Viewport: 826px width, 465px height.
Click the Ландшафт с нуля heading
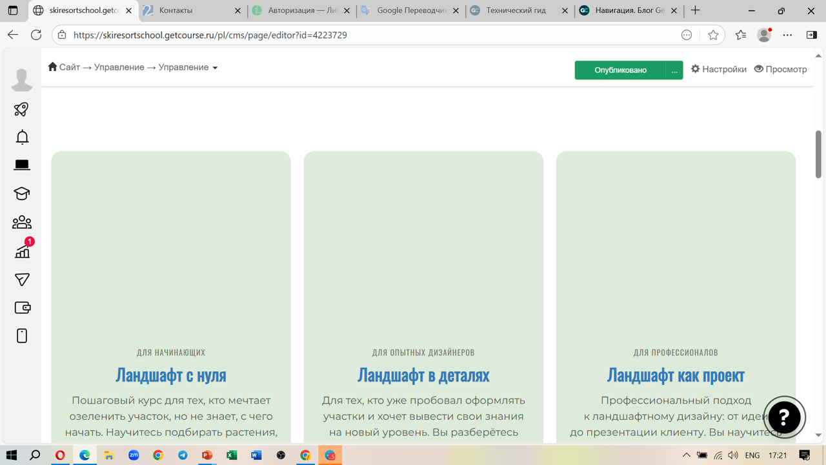tap(171, 375)
